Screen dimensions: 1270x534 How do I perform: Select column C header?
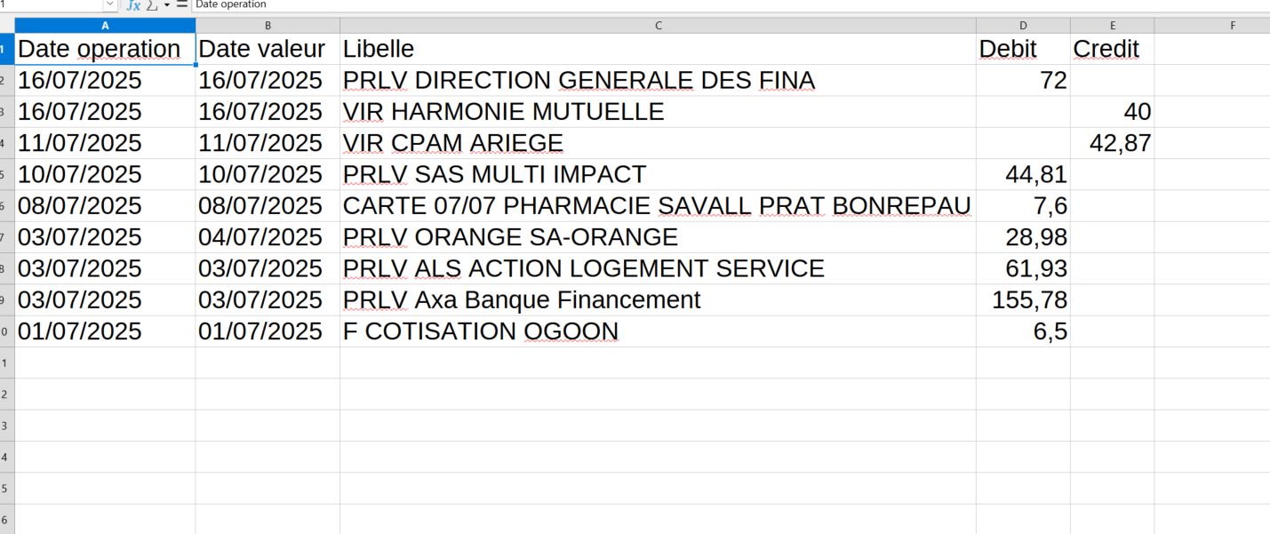[x=658, y=26]
